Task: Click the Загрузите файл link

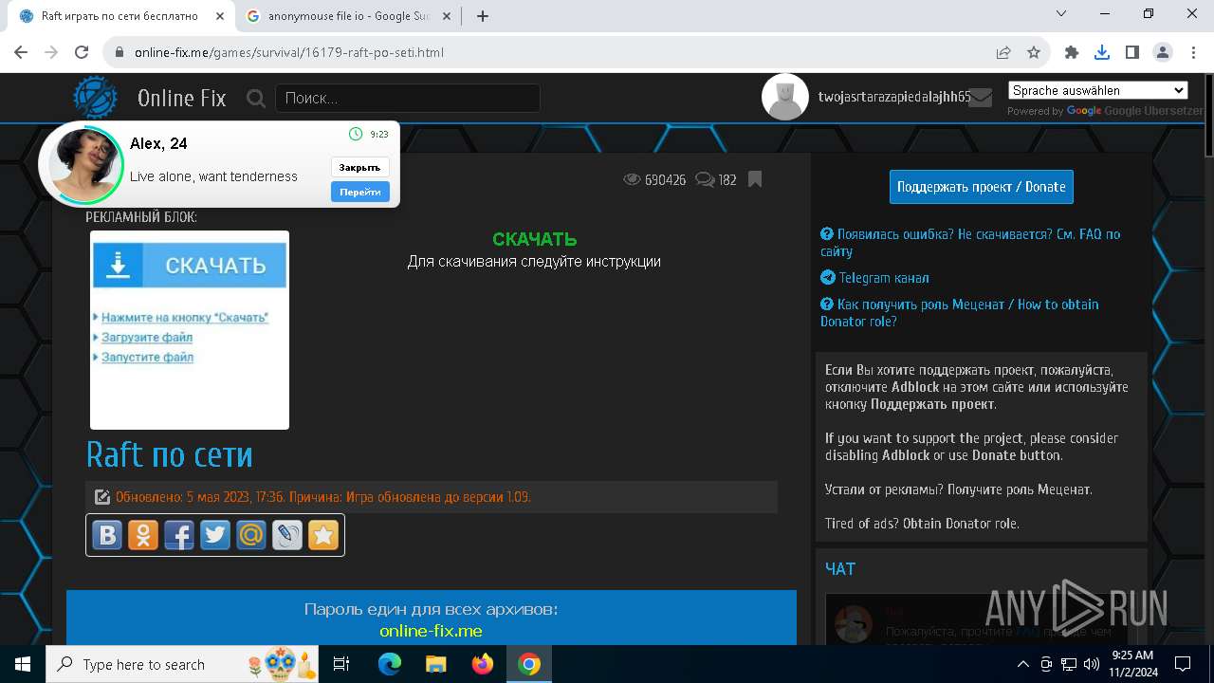Action: (x=147, y=338)
